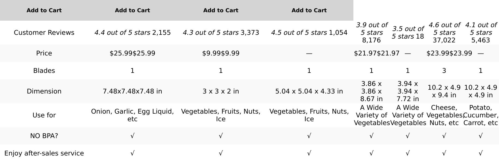Click the $25.99 price
Image resolution: width=499 pixels, height=162 pixels.
132,53
